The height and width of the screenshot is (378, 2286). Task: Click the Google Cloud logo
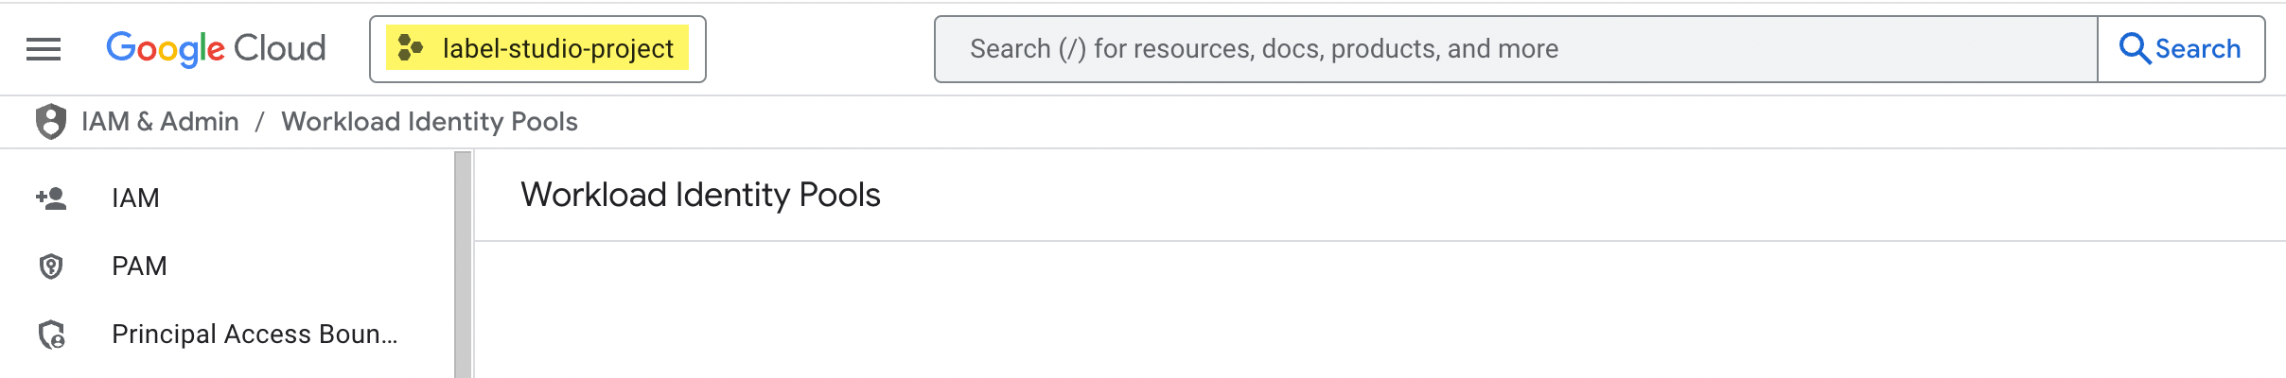(x=216, y=49)
